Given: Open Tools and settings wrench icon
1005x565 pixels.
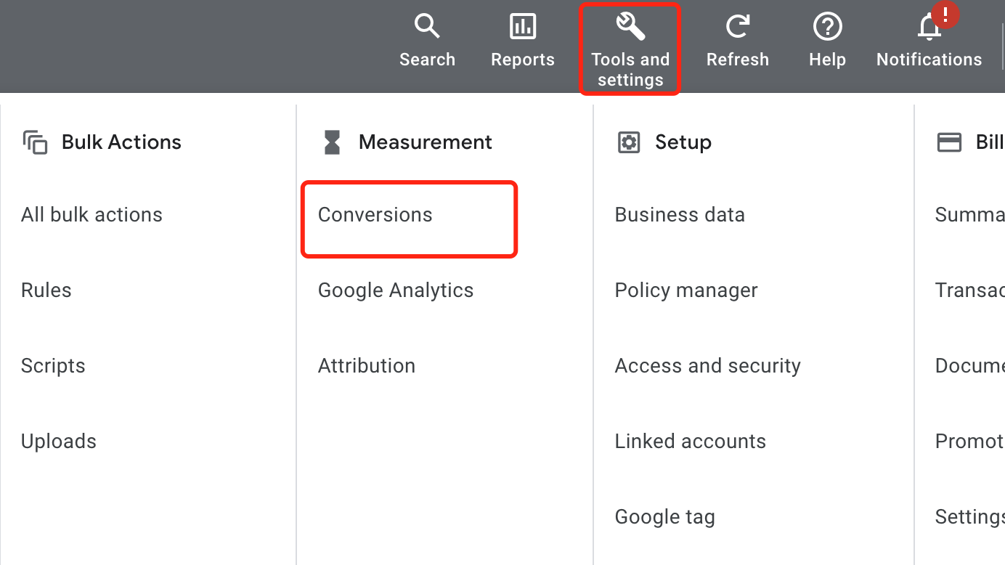Looking at the screenshot, I should click(x=630, y=28).
